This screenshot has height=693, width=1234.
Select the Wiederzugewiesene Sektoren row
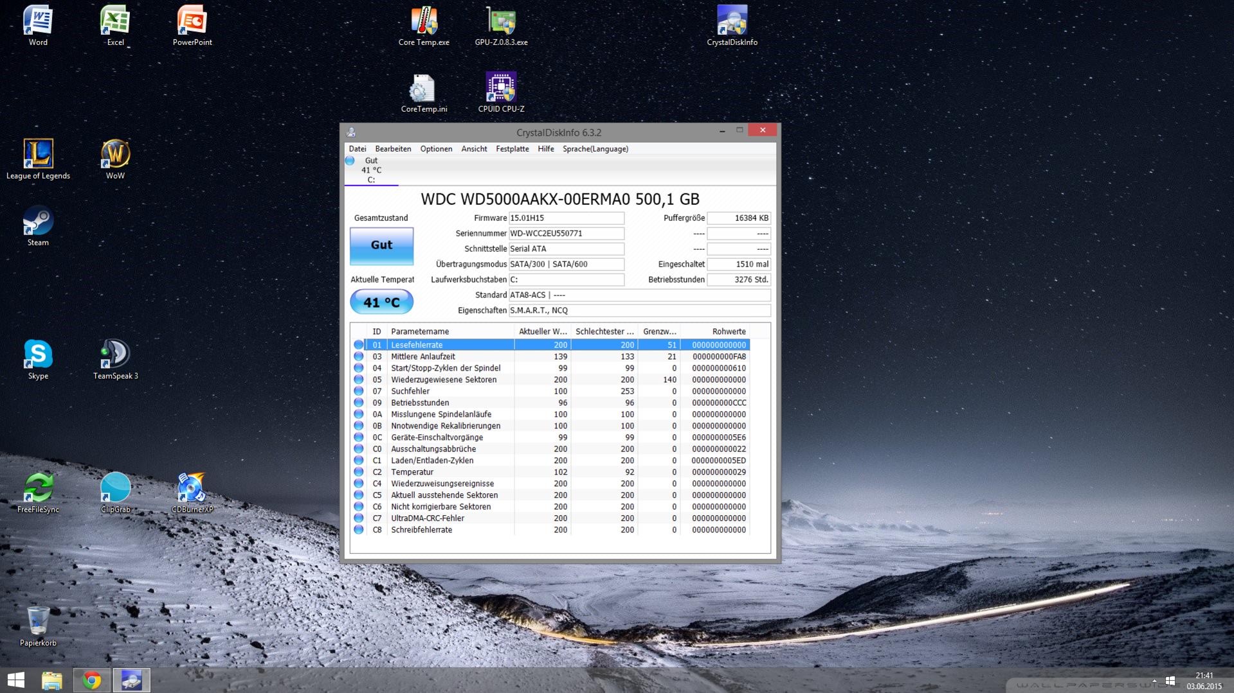pos(551,380)
